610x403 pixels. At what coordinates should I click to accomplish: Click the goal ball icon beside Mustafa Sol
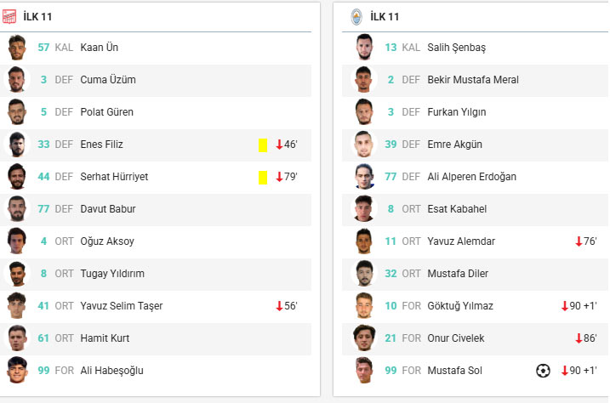point(543,371)
